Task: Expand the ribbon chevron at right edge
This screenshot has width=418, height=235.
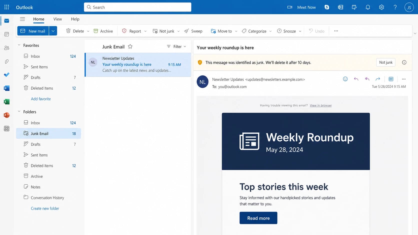Action: click(415, 33)
